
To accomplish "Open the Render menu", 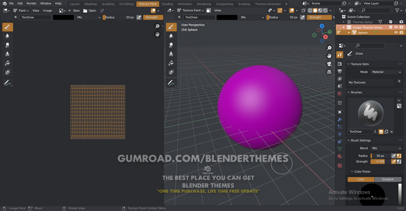I will pyautogui.click(x=32, y=3).
